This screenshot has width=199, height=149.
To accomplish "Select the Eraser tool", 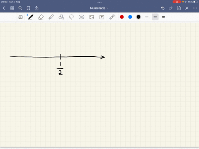I will pos(41,17).
